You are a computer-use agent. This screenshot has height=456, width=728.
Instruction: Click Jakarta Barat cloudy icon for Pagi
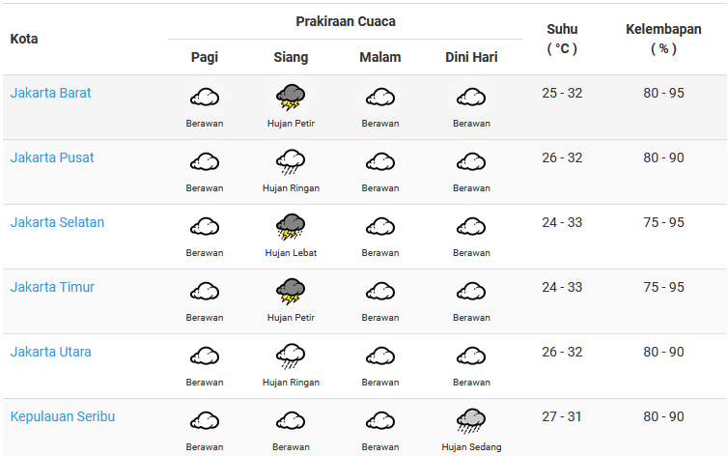(204, 98)
